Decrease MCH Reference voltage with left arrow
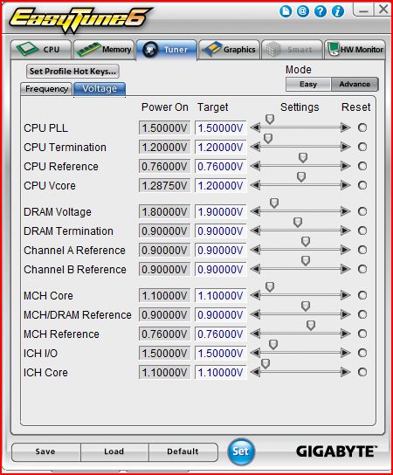This screenshot has height=475, width=393. [x=255, y=334]
